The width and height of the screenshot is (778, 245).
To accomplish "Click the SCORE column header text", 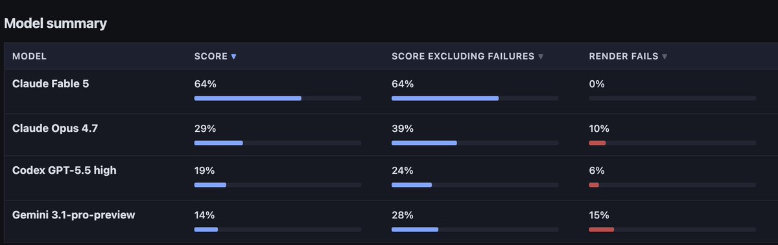I will pyautogui.click(x=211, y=57).
